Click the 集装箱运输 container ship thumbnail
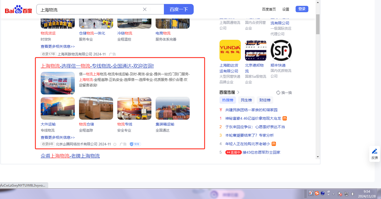Viewport: 381px width, 199px height. (172, 108)
